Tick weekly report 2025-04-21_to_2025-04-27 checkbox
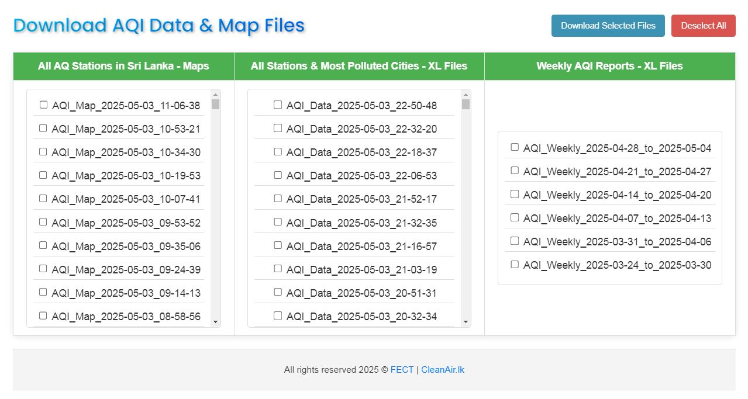Screen dimensions: 748x399 click(515, 171)
